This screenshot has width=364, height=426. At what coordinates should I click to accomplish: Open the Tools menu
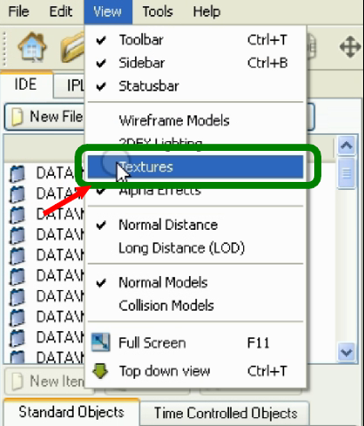pyautogui.click(x=157, y=12)
